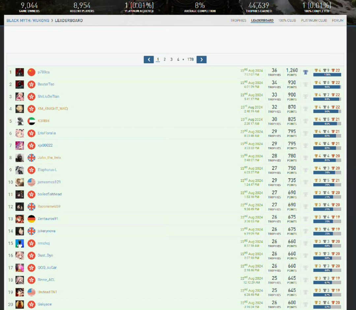Open page 4 of the leaderboard
This screenshot has width=356, height=310.
[178, 59]
